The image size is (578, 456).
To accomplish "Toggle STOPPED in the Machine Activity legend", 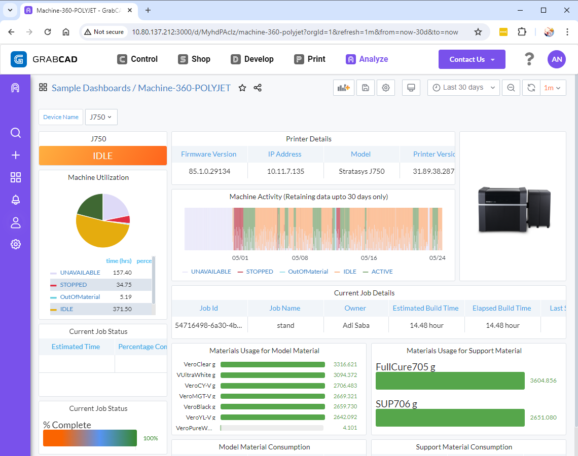I will pyautogui.click(x=260, y=272).
